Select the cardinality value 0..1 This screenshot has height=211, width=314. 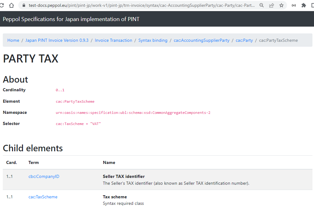(60, 90)
